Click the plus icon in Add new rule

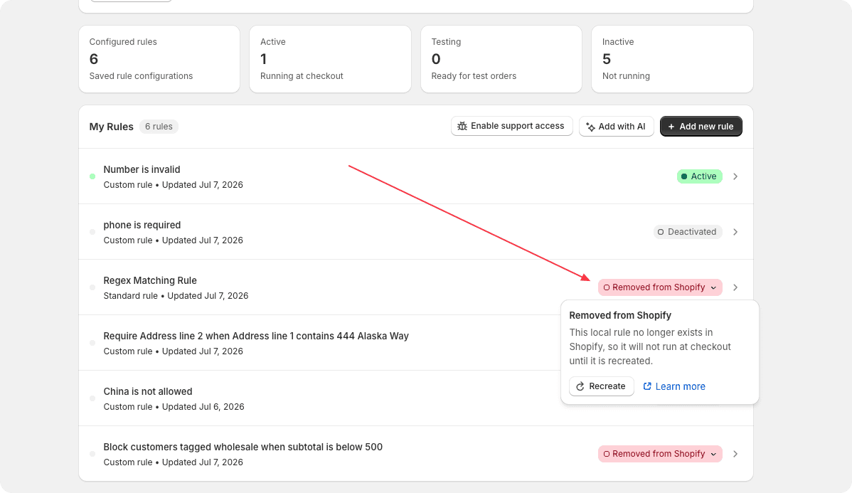click(671, 127)
